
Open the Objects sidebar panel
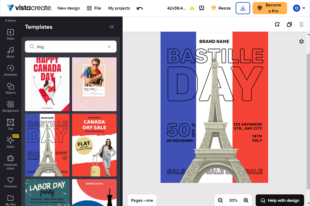[10, 89]
